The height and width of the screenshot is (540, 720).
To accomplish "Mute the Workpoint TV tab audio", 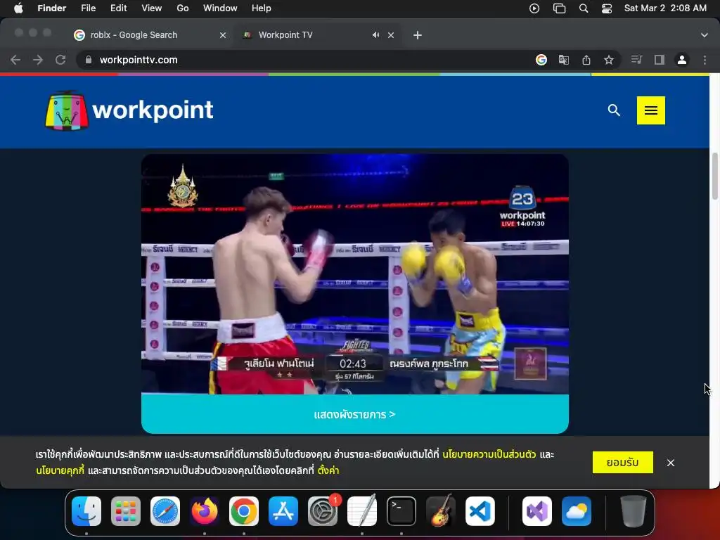I will click(375, 35).
